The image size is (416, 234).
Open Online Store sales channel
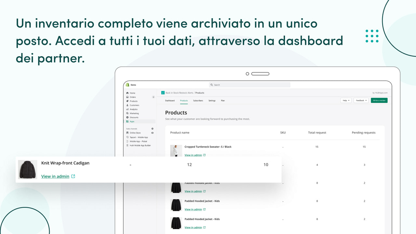point(135,133)
